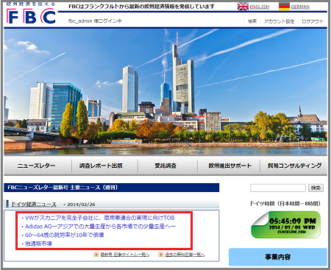Open アカウント設定 account settings
This screenshot has height=270, width=331.
click(279, 21)
